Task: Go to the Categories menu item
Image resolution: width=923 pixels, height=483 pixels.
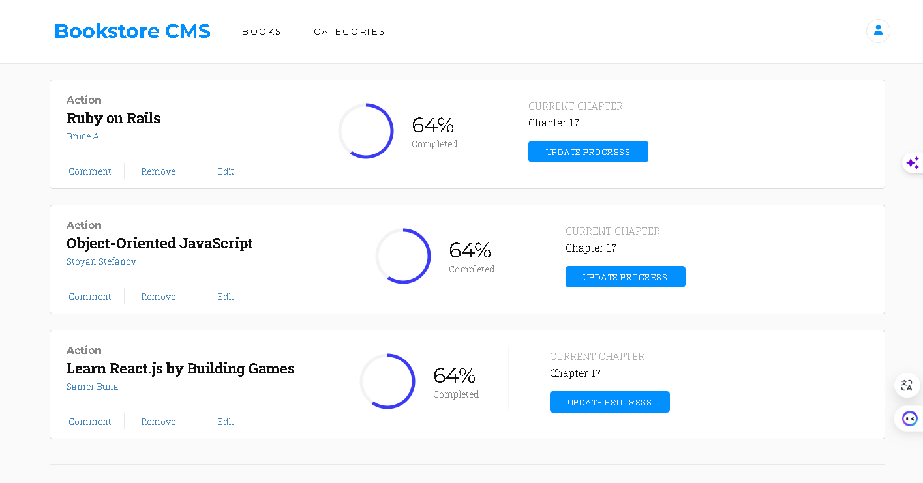Action: (x=349, y=32)
